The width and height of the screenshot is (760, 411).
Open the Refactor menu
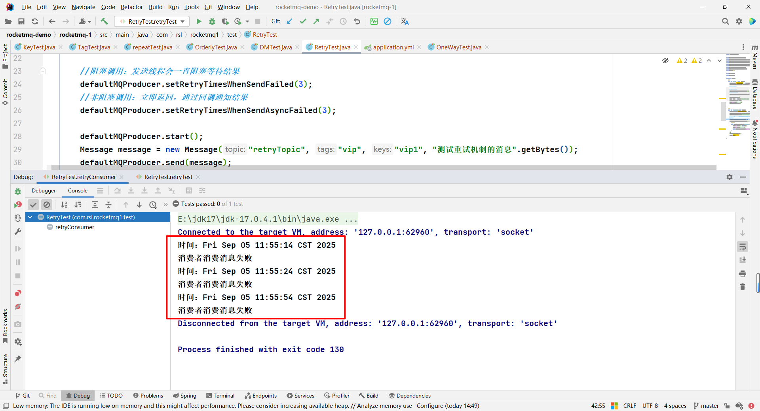131,7
